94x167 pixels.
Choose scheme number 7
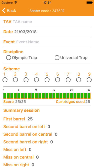point(68,80)
